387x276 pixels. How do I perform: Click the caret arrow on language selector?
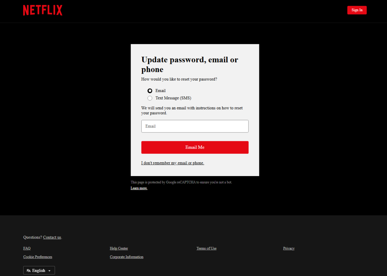(49, 271)
